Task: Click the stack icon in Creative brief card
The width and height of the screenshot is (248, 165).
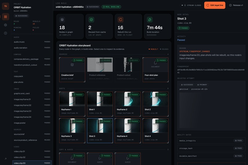Action: tap(72, 65)
